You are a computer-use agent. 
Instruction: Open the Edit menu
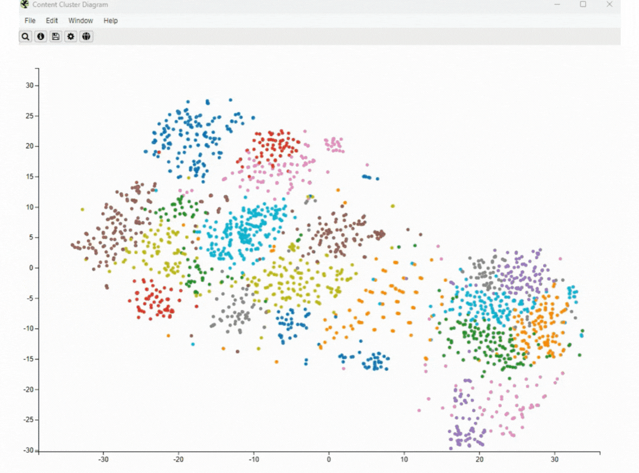click(x=52, y=21)
